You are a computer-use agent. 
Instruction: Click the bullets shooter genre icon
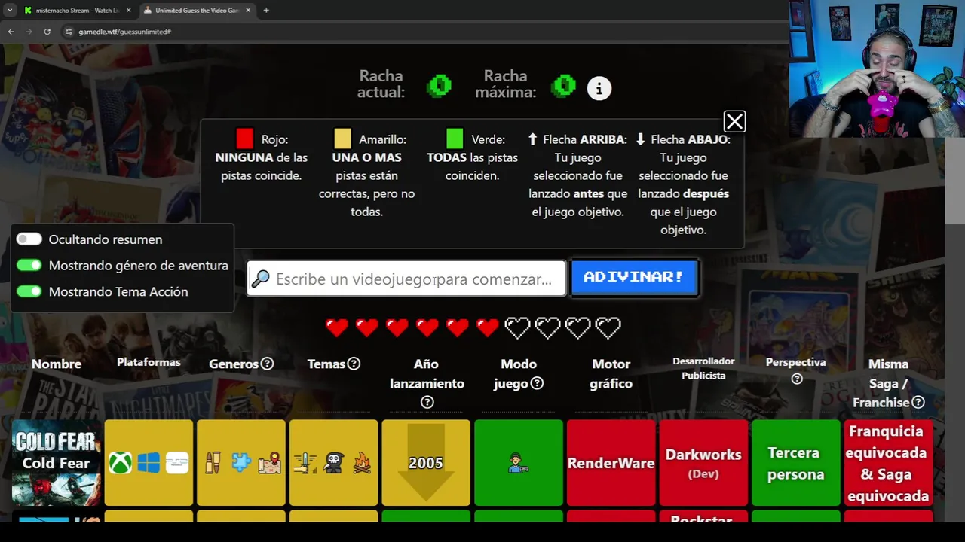coord(212,463)
